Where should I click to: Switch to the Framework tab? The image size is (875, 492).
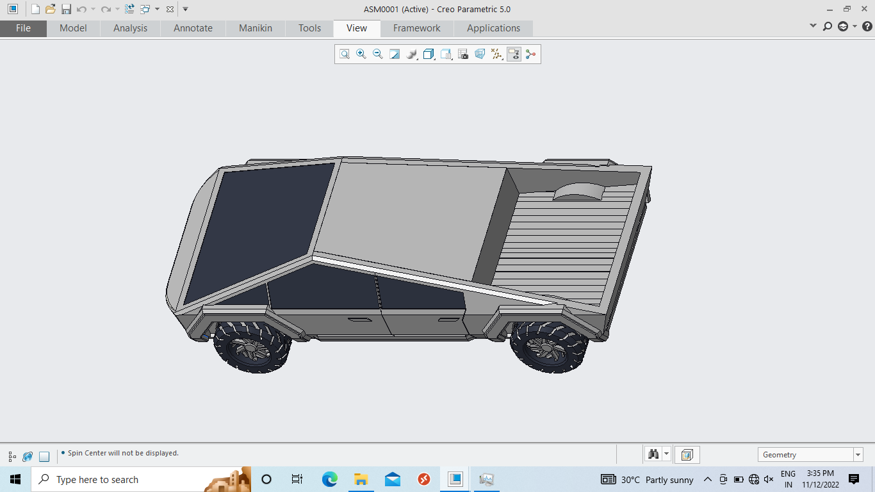pos(416,28)
